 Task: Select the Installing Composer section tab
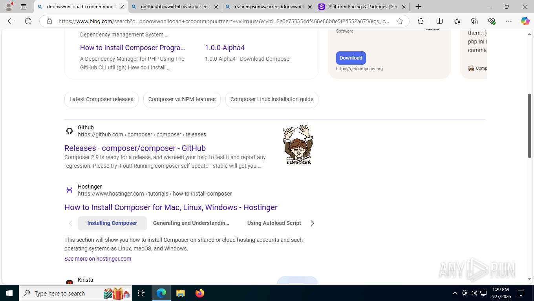pos(112,223)
